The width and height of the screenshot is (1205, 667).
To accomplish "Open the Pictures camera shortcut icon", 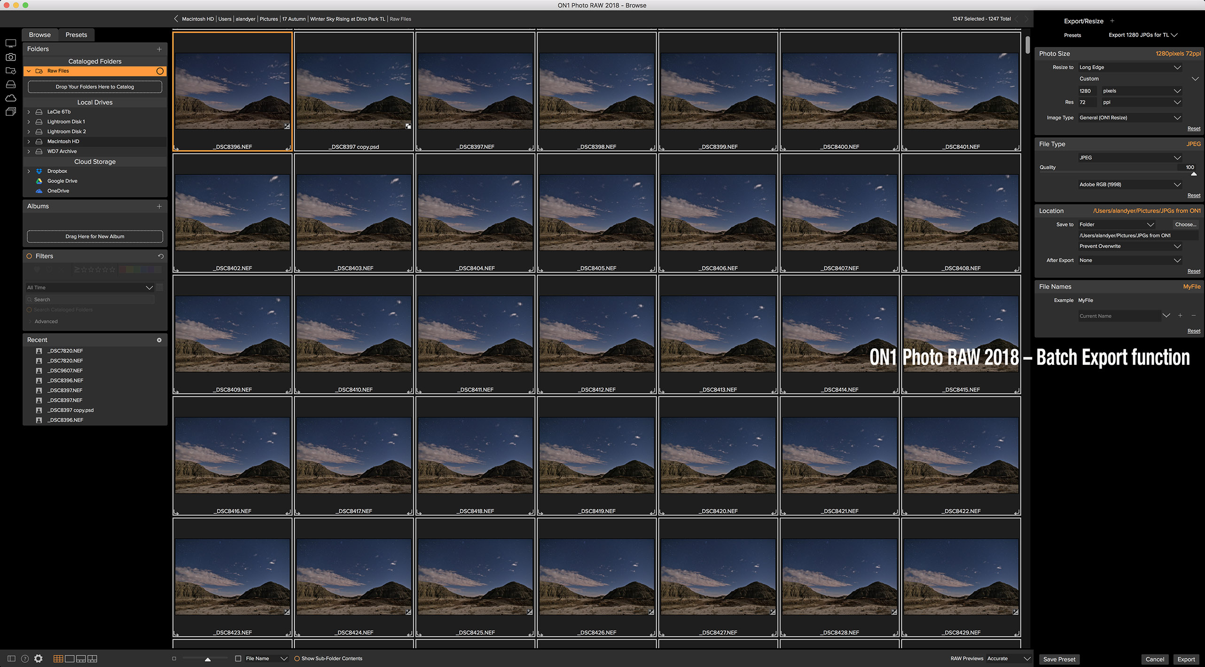I will click(x=10, y=57).
